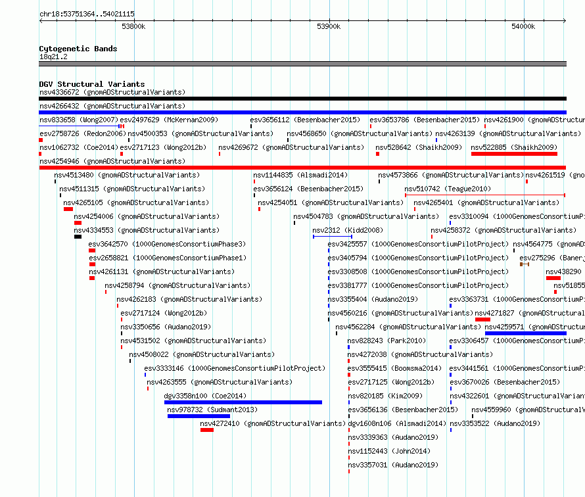Viewport: 585px width, 497px height.
Task: Click the nsv1062732 (Coe2014) label
Action: click(x=79, y=147)
